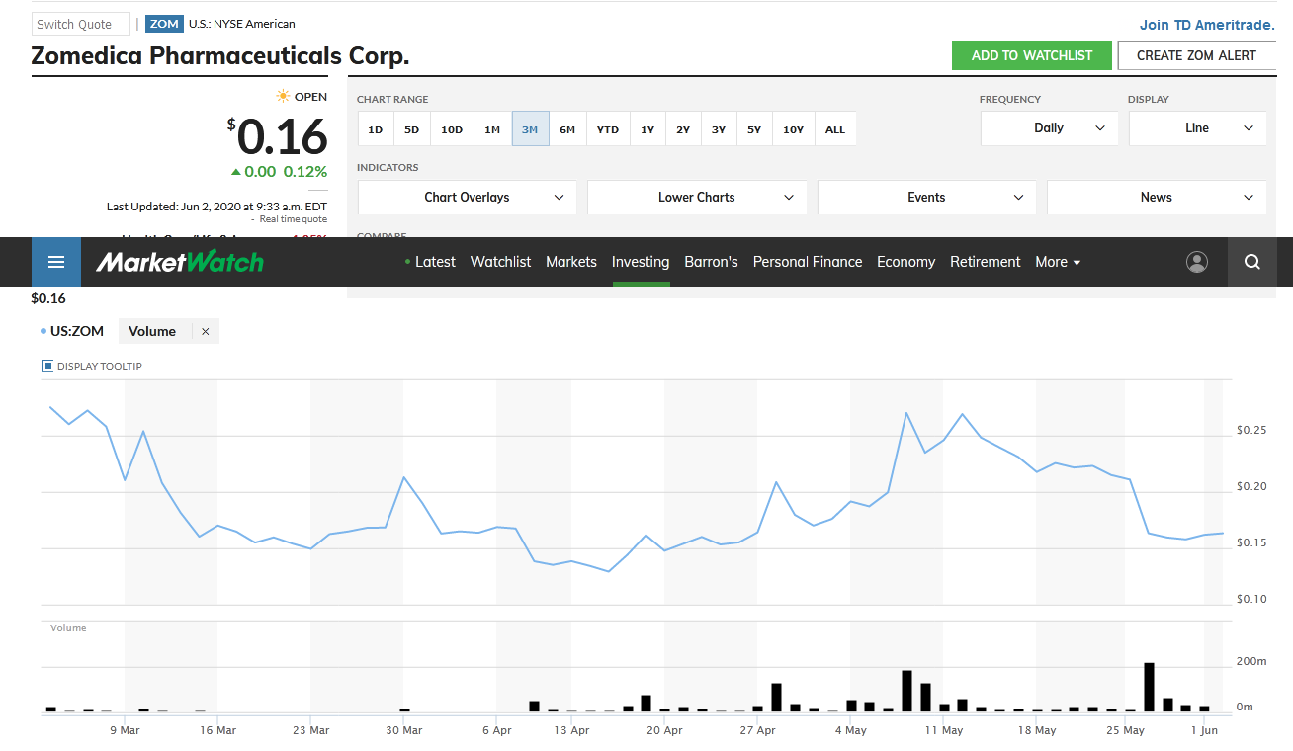
Task: Click the search magnifier icon
Action: click(1252, 262)
